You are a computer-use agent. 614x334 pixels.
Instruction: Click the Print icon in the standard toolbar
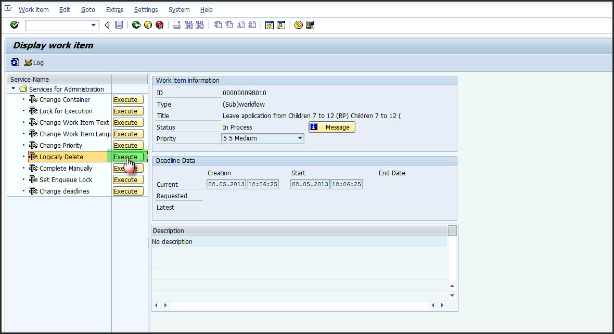coord(177,24)
